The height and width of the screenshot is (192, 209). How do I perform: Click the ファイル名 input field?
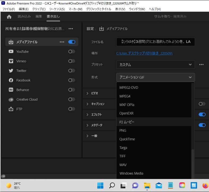(x=156, y=42)
